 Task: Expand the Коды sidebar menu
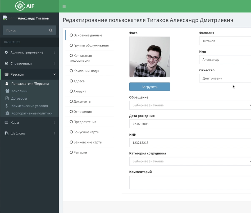pos(29,122)
